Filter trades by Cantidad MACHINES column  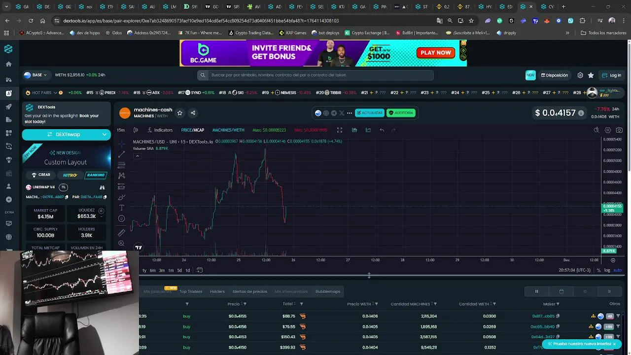pos(435,304)
